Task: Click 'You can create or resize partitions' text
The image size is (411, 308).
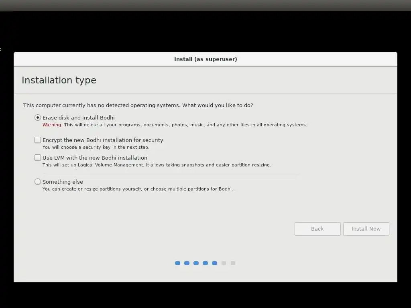Action: (x=138, y=189)
